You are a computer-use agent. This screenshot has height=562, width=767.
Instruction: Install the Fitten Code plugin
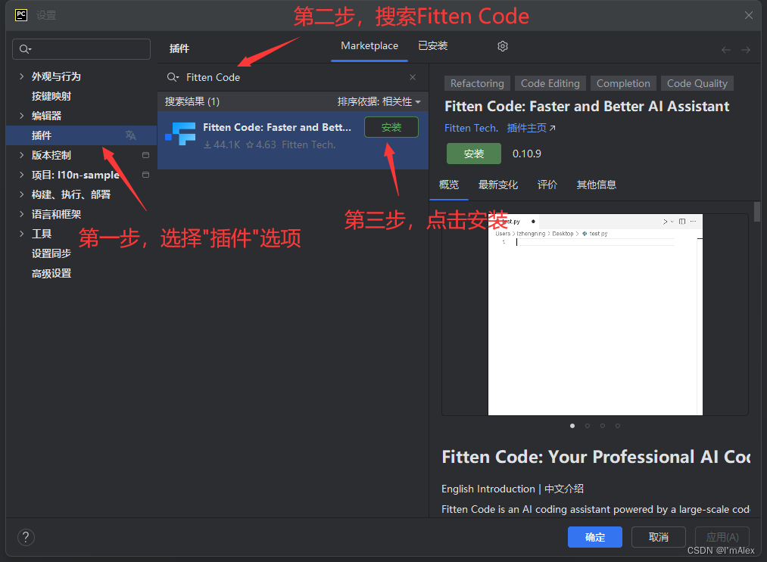391,126
